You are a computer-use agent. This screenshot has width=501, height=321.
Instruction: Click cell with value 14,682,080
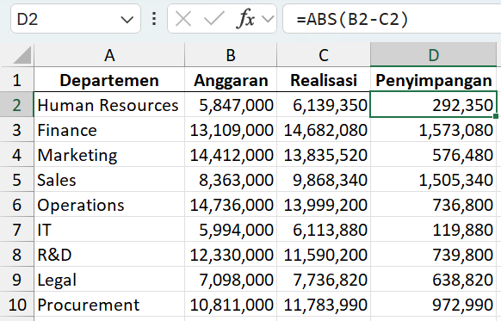pos(324,130)
